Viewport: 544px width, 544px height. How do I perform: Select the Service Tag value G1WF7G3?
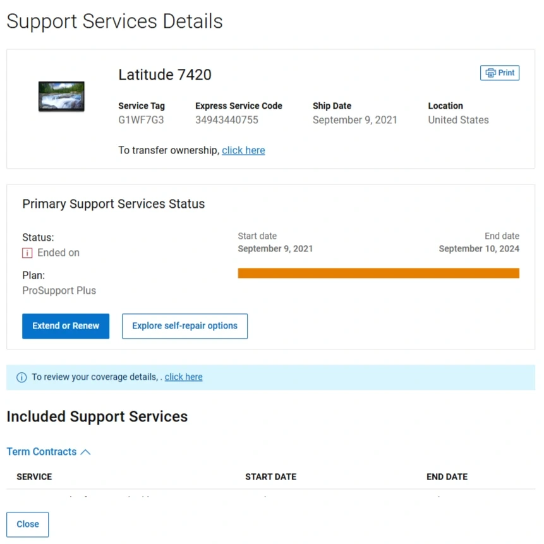(x=141, y=120)
